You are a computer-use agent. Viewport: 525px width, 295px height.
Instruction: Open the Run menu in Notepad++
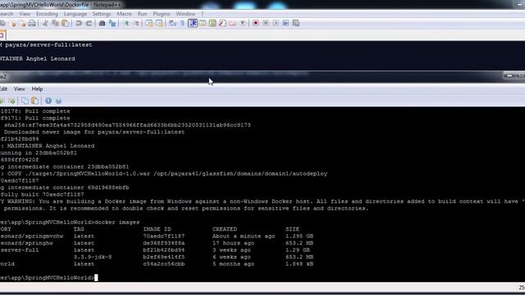coord(142,14)
